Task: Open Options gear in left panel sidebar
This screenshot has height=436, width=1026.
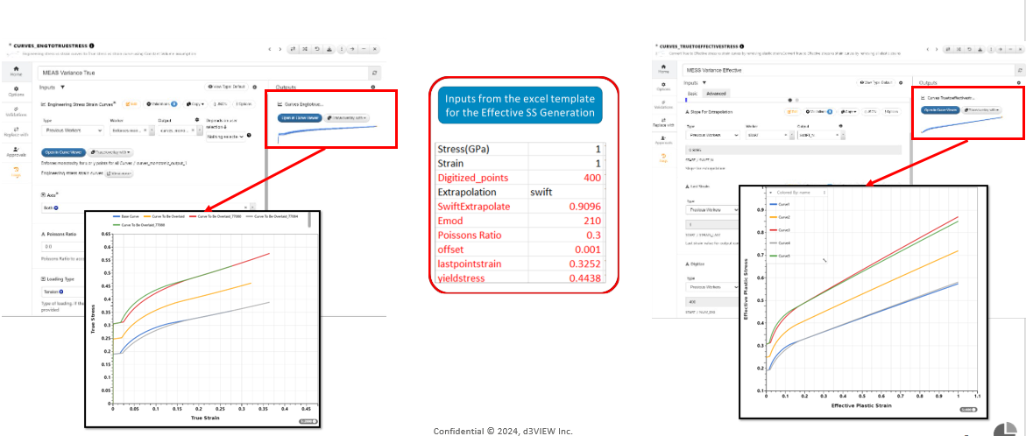Action: click(16, 91)
